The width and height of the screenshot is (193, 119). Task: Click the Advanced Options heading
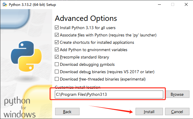86,19
